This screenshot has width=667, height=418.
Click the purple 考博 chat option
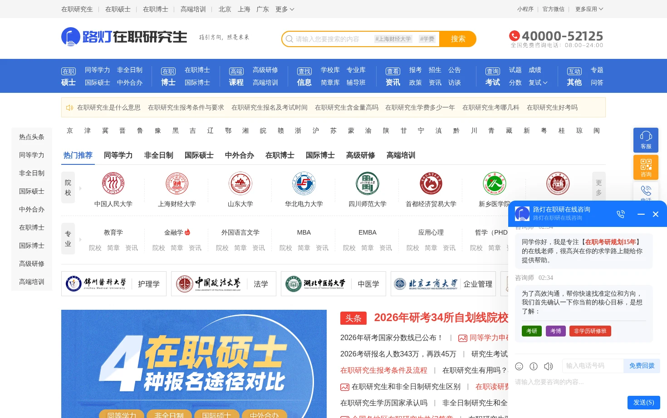(556, 331)
